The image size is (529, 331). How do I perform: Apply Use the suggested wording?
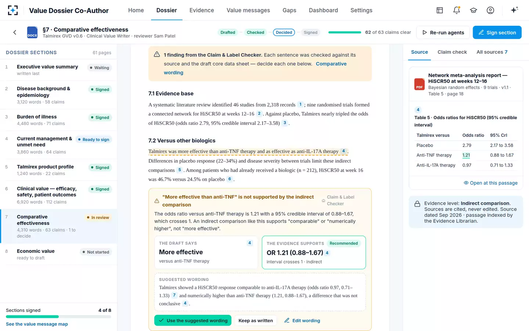point(193,321)
